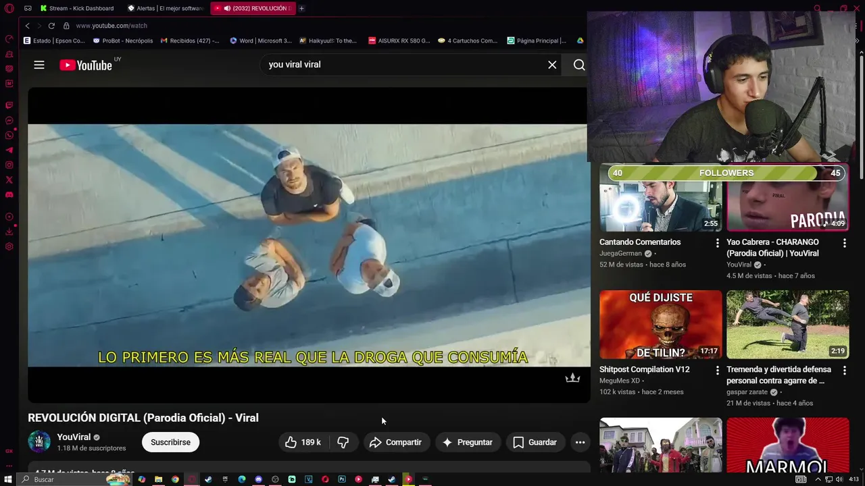Viewport: 865px width, 486px height.
Task: Switch to Alertas tab
Action: [x=166, y=8]
